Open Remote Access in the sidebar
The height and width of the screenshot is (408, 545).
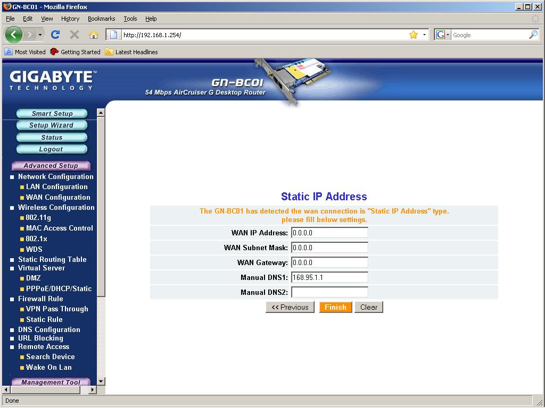(x=44, y=346)
